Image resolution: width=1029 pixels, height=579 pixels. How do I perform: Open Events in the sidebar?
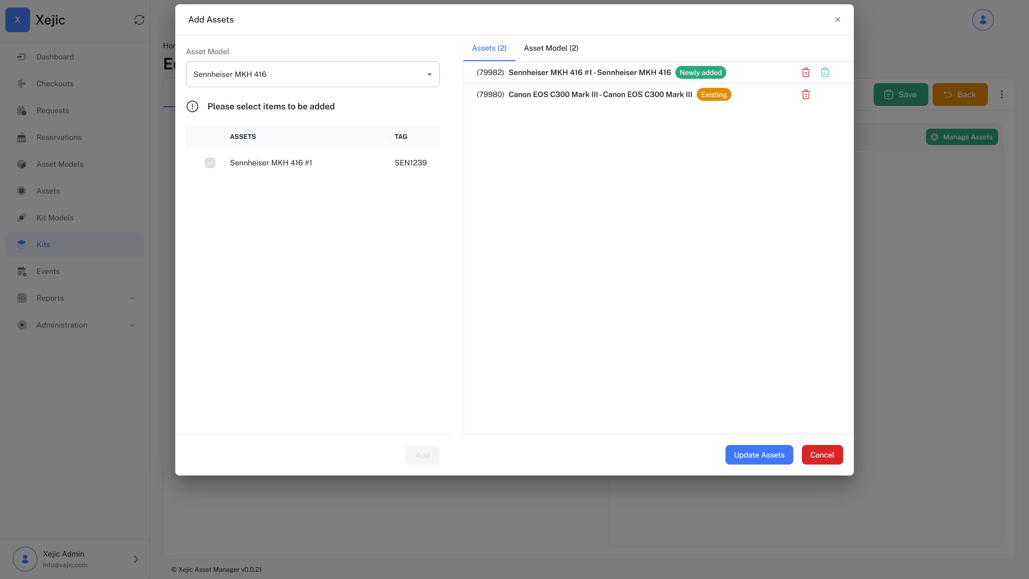pos(75,271)
